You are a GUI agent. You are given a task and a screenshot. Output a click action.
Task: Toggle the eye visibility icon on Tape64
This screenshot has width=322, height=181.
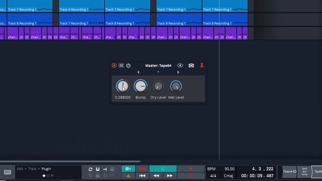click(180, 65)
